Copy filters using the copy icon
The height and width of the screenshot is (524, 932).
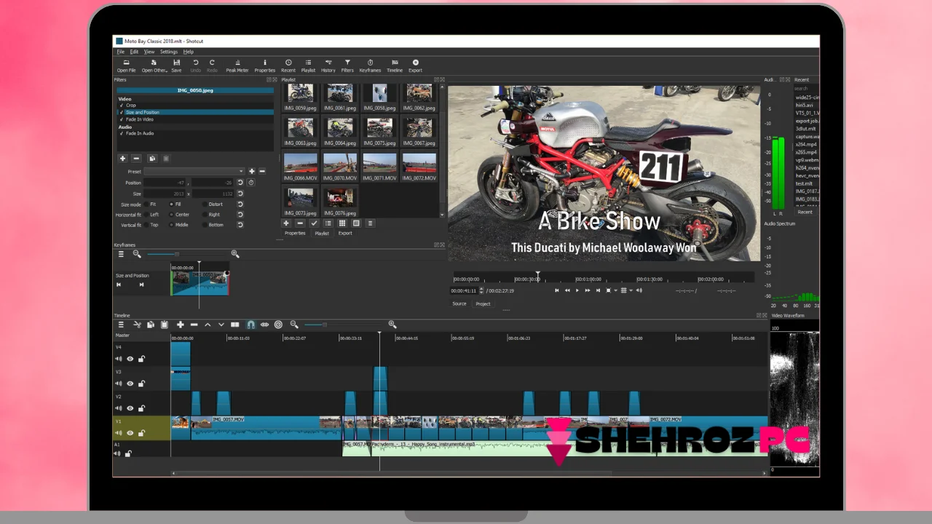tap(152, 158)
